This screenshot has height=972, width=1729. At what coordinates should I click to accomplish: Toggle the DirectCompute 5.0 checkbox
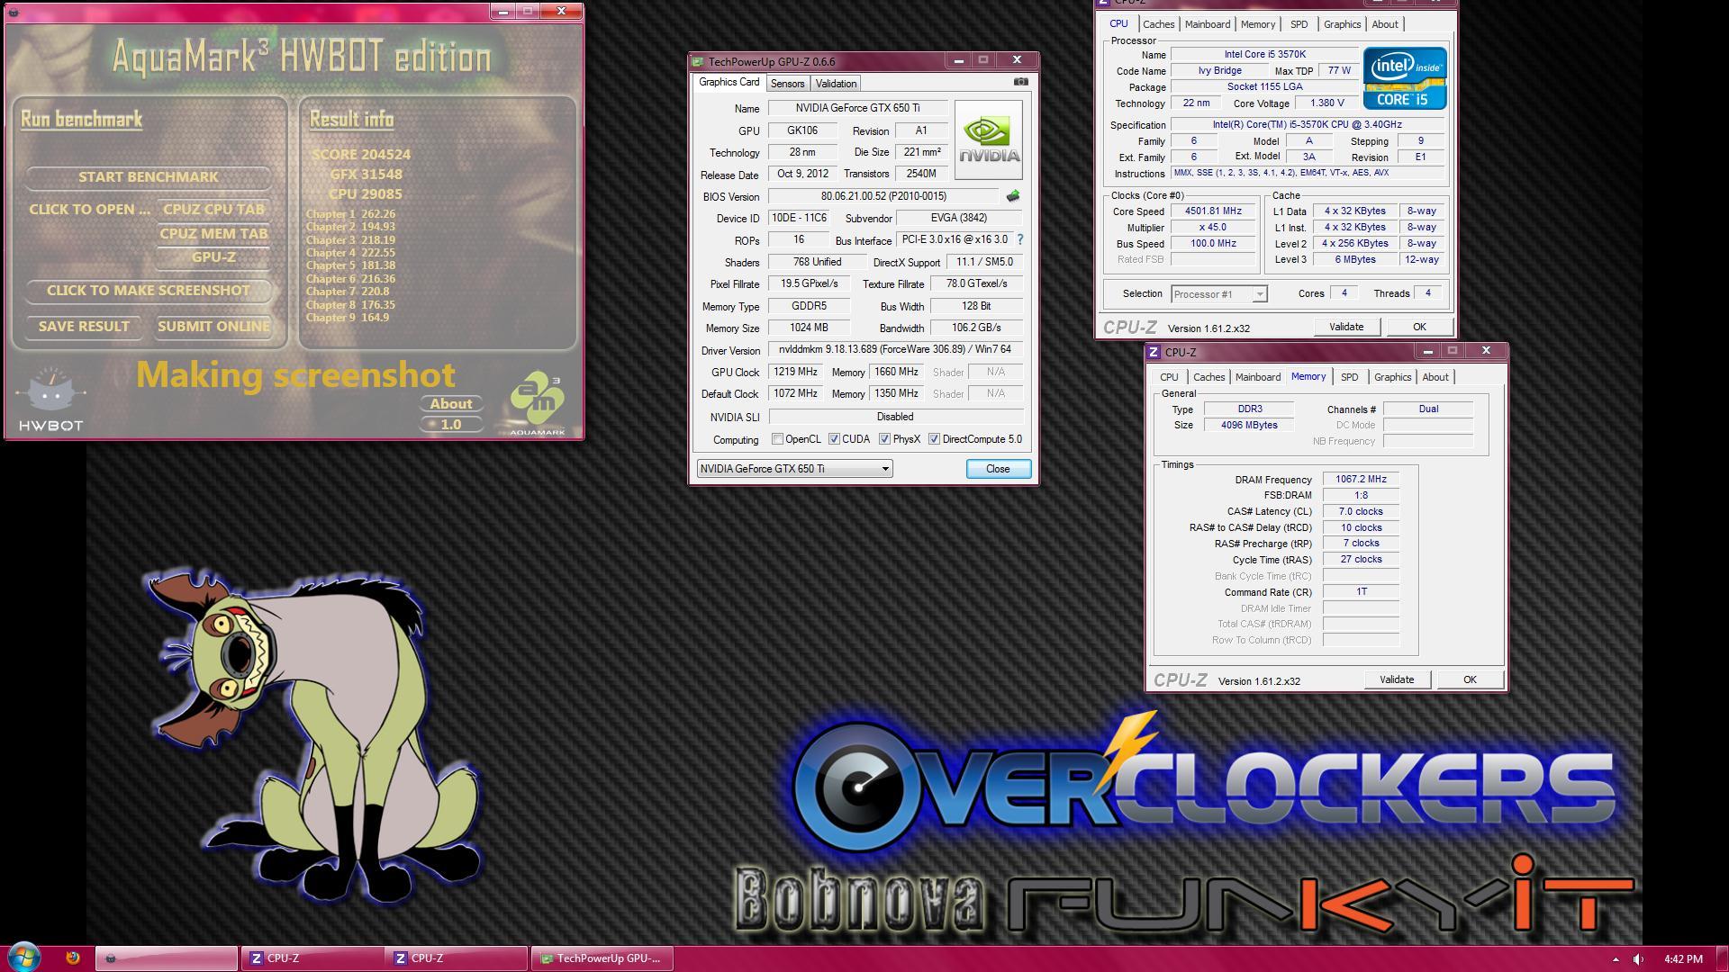pyautogui.click(x=934, y=439)
